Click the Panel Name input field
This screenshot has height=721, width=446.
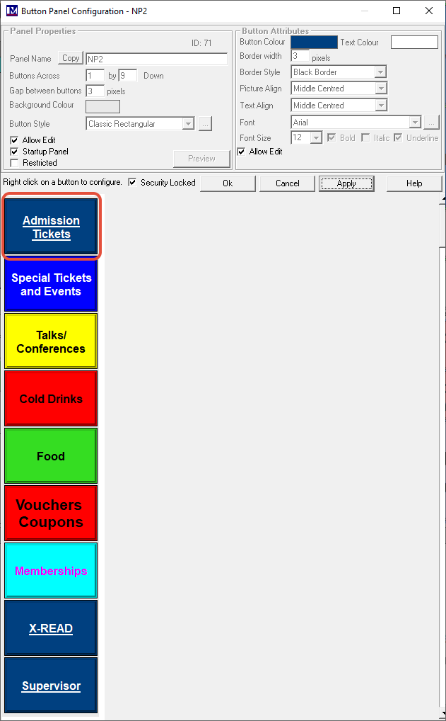[x=156, y=59]
